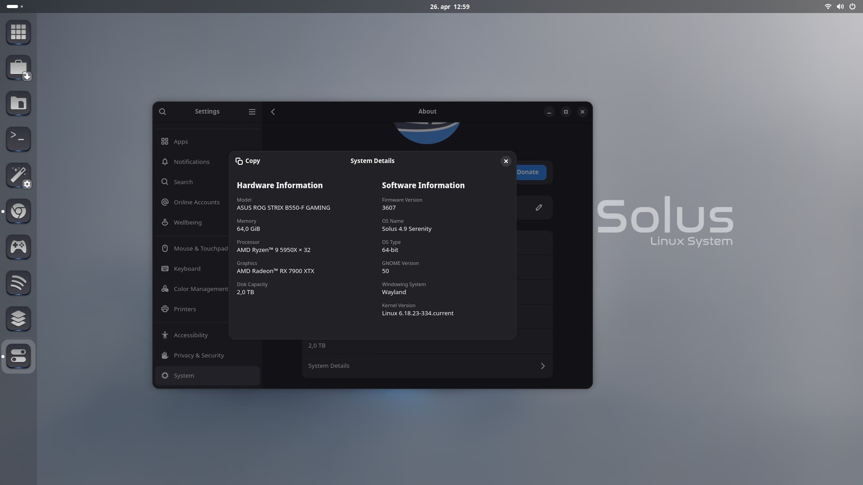
Task: Click the search icon in Settings header
Action: [x=162, y=112]
